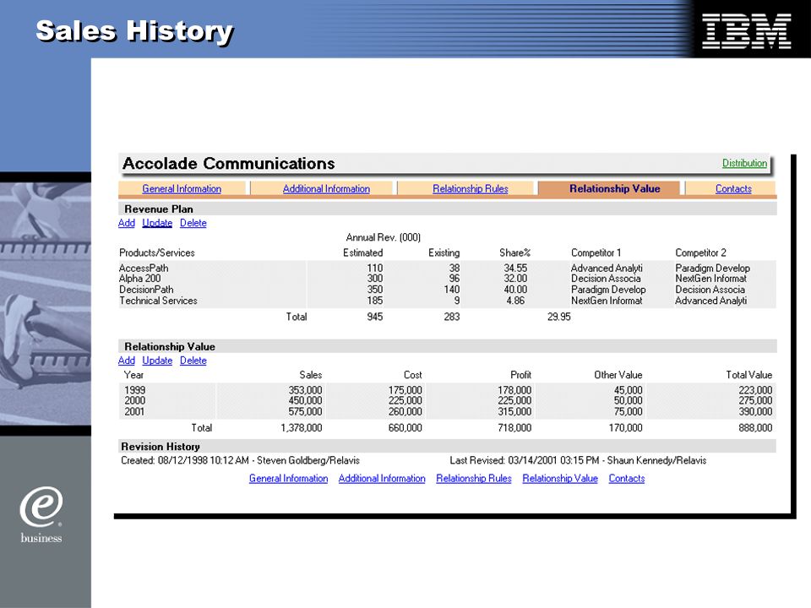
Task: Click the Other Value column header
Action: pyautogui.click(x=618, y=375)
